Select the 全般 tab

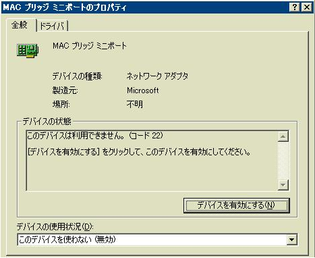[x=20, y=25]
